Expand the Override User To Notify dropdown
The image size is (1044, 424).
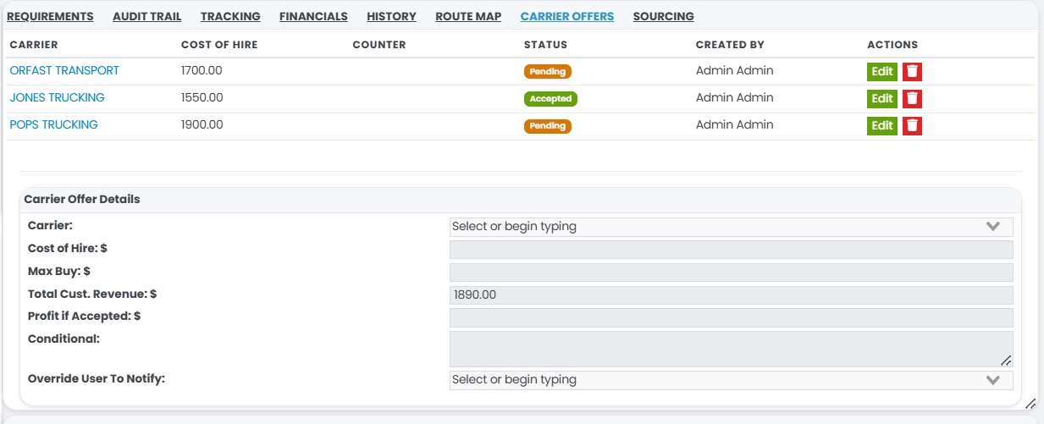pyautogui.click(x=993, y=380)
